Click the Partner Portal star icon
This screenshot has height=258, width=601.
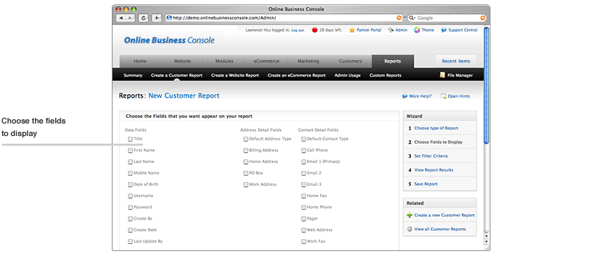point(352,30)
